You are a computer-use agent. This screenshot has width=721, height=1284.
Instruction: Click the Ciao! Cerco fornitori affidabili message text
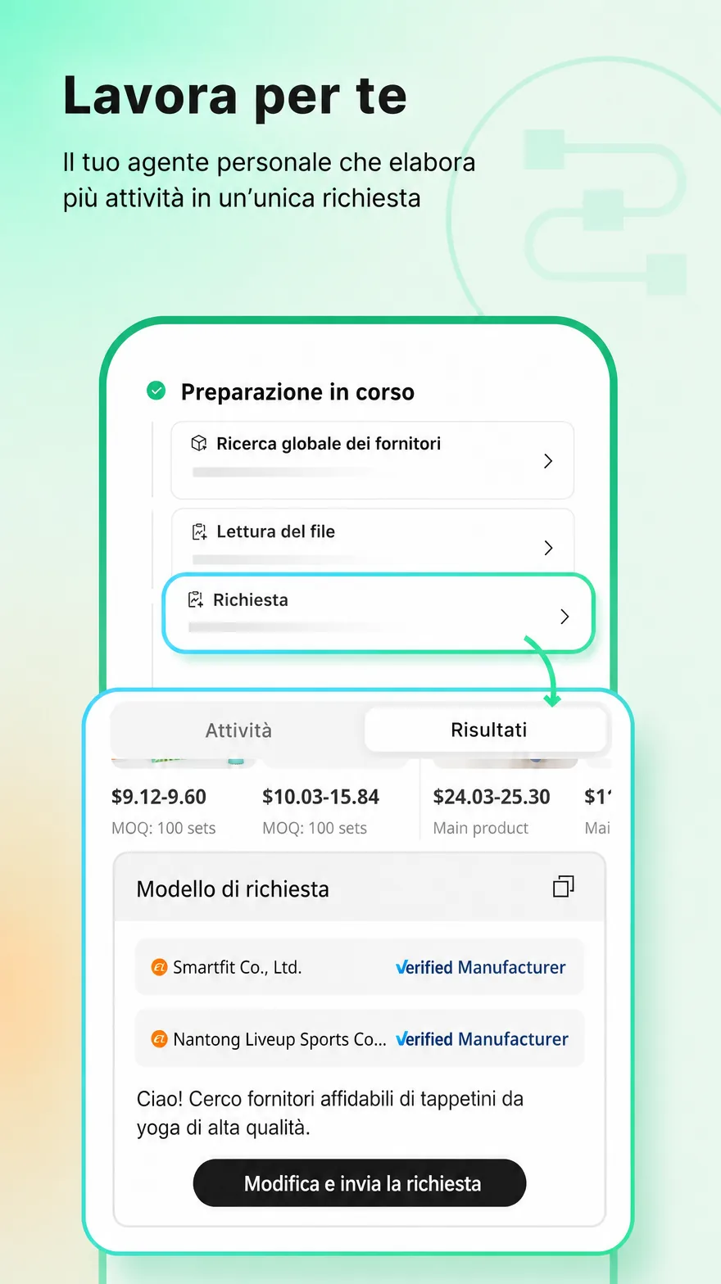click(330, 1113)
